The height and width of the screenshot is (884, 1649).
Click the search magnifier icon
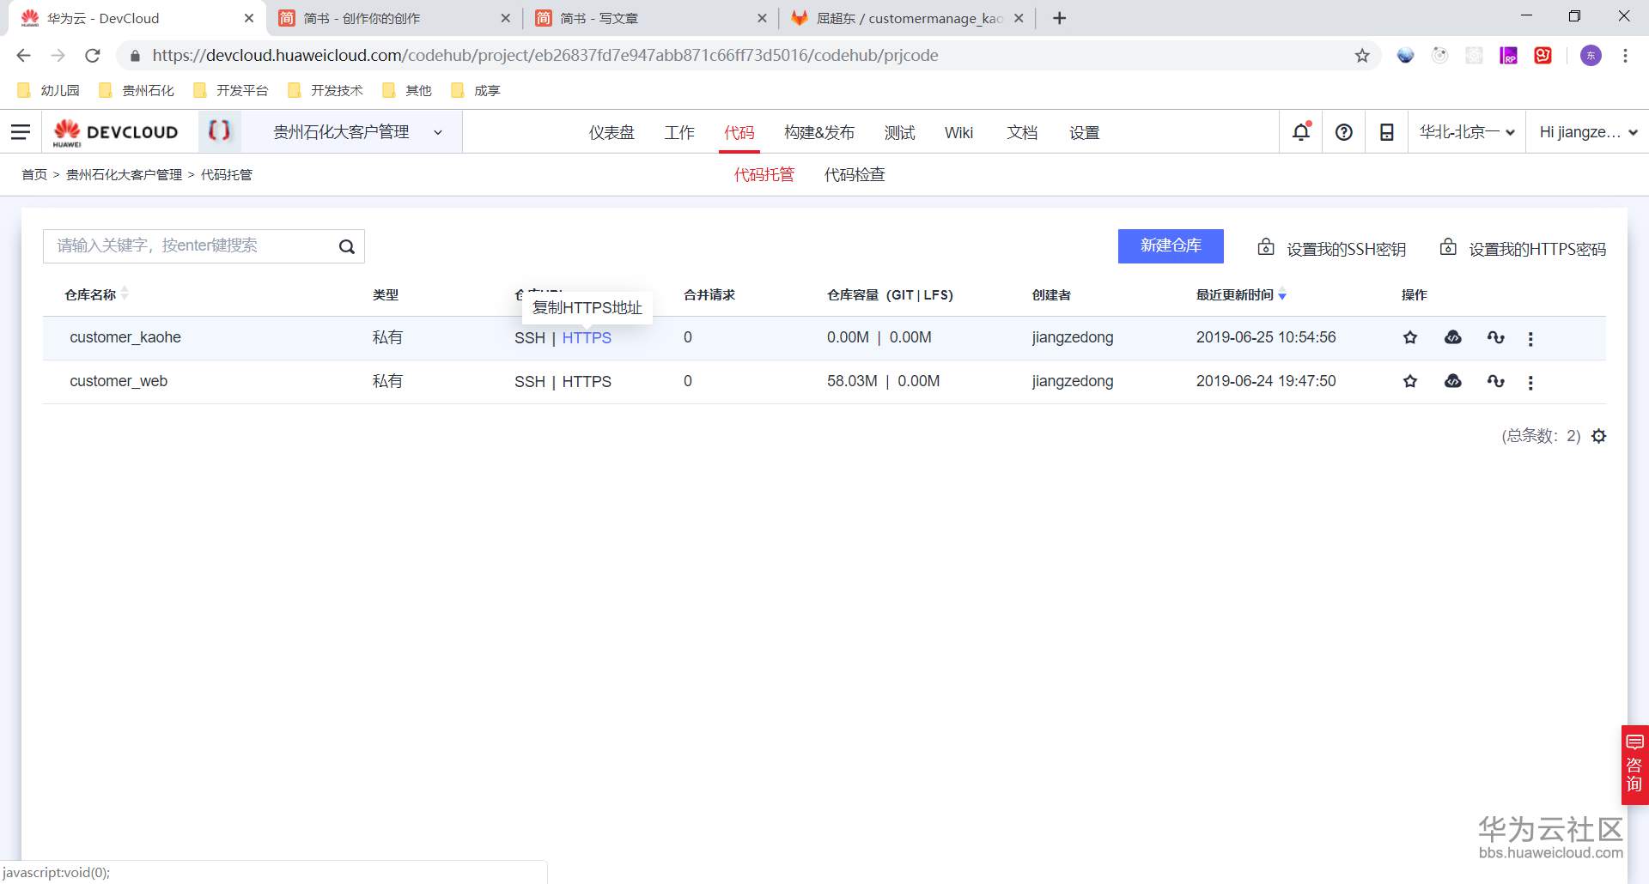pos(347,246)
